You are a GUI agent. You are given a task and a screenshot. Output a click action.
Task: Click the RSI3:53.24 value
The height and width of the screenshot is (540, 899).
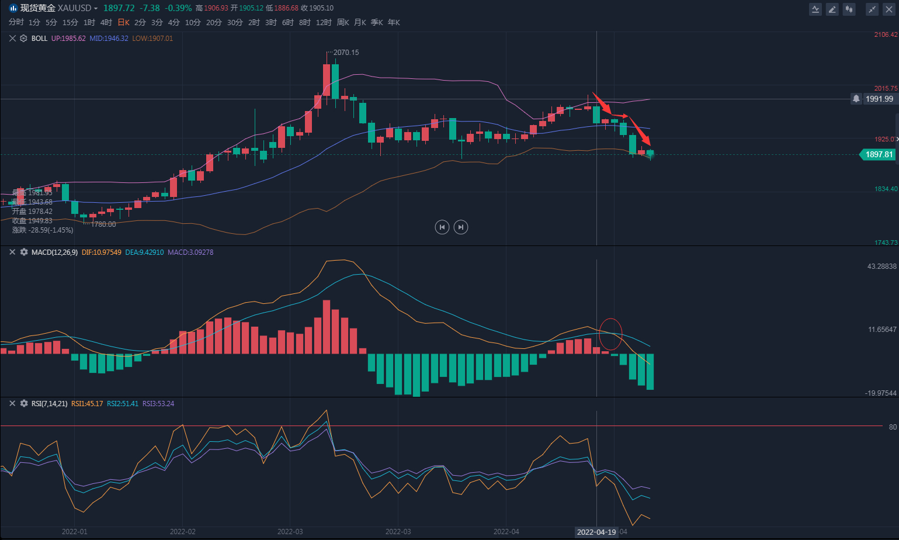point(158,403)
